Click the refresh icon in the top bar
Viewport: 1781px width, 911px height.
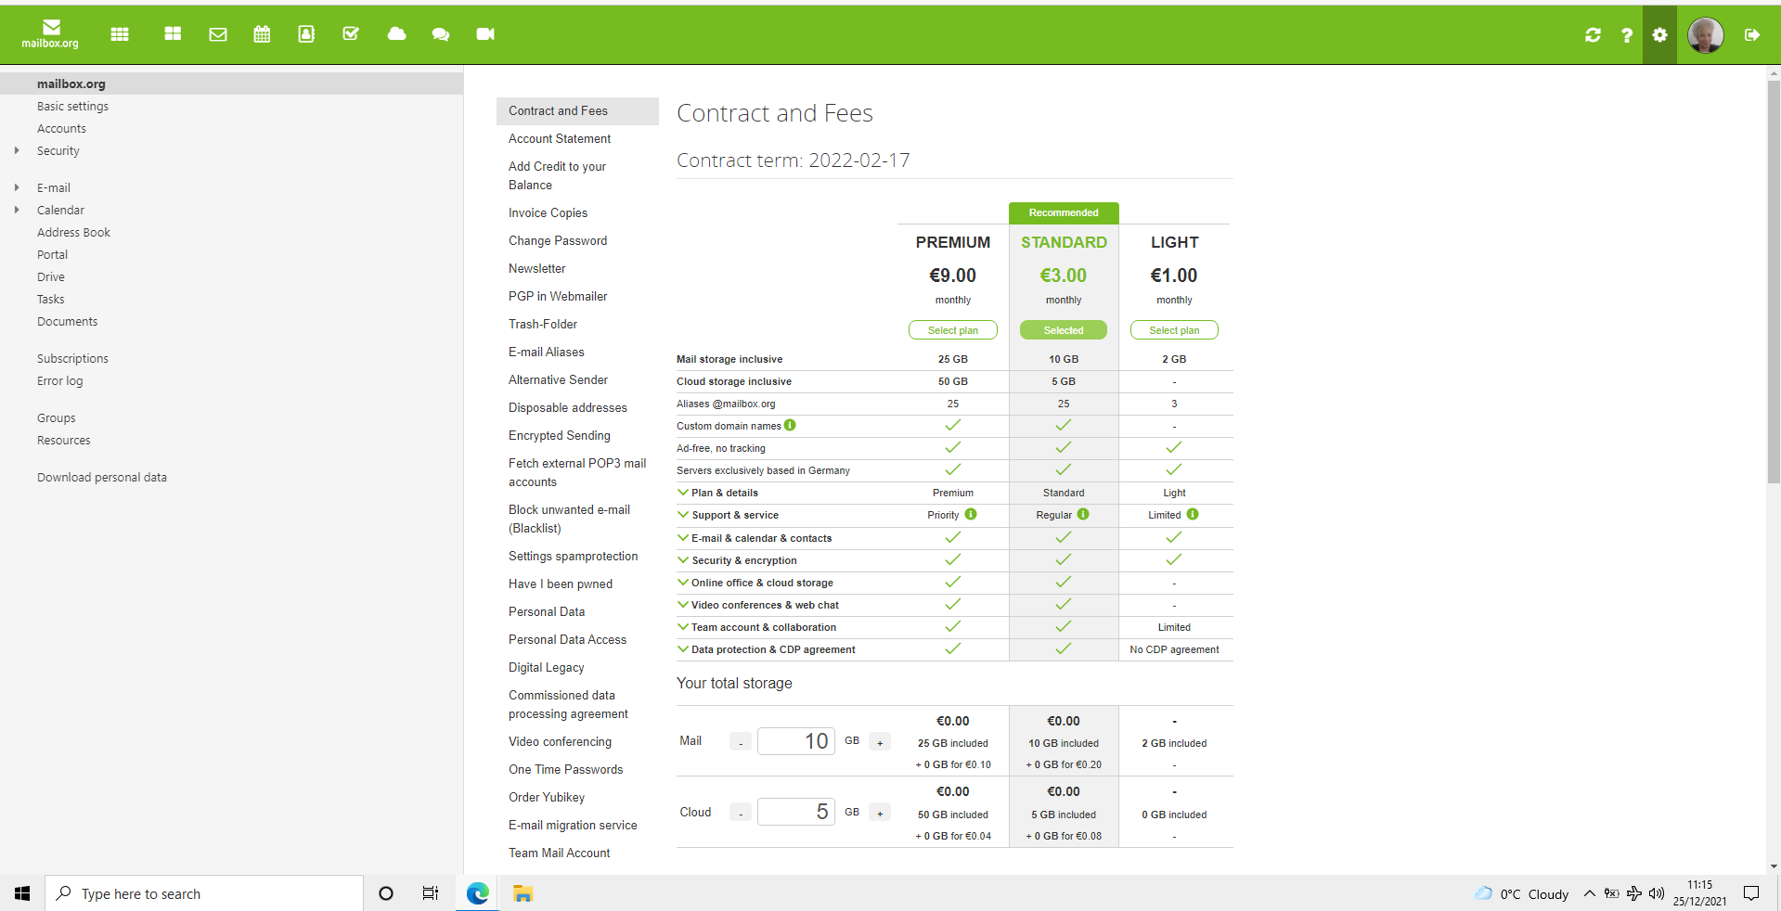1593,35
